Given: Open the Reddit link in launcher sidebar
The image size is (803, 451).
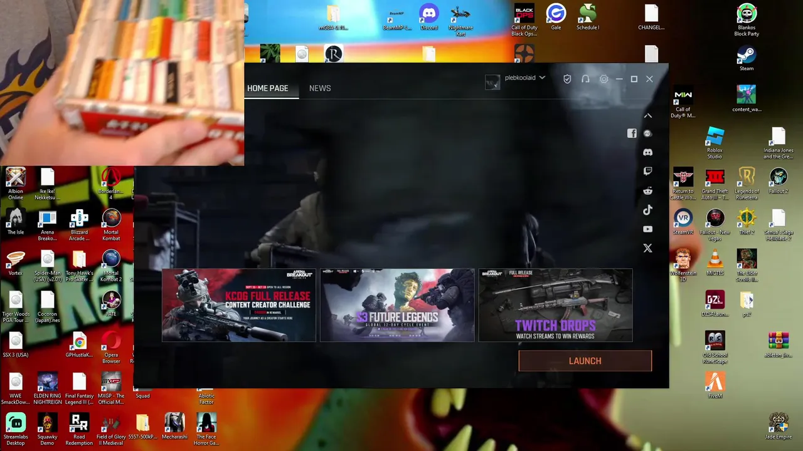Looking at the screenshot, I should tap(647, 190).
